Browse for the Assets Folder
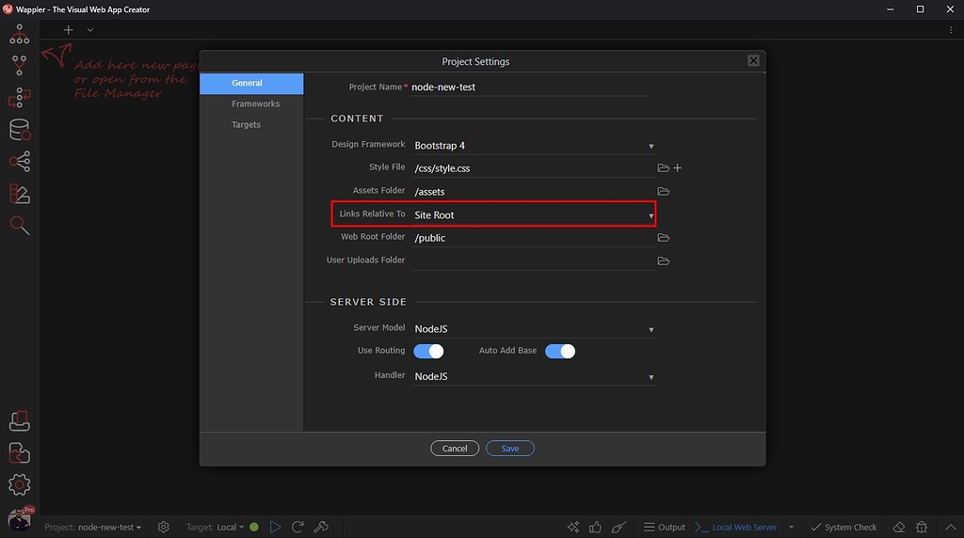 [663, 191]
